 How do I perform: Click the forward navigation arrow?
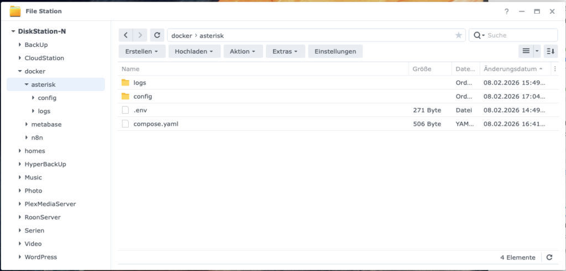pyautogui.click(x=140, y=35)
